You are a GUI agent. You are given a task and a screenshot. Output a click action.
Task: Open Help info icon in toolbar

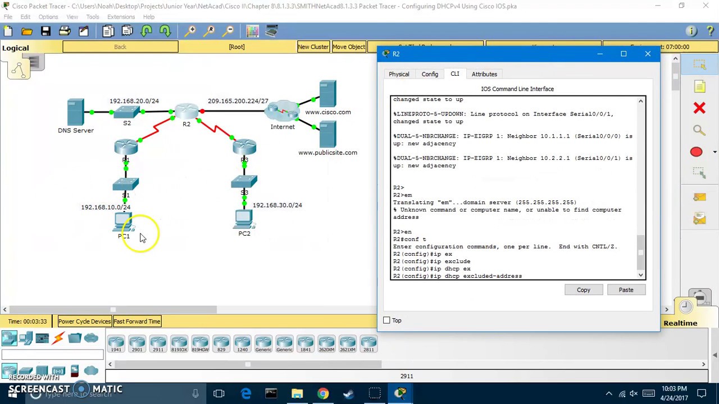(691, 31)
